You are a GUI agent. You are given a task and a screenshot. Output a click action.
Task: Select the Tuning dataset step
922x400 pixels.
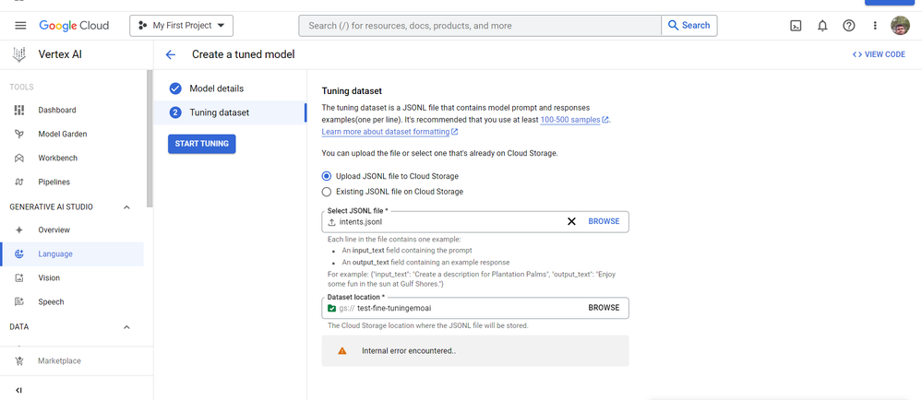(229, 112)
